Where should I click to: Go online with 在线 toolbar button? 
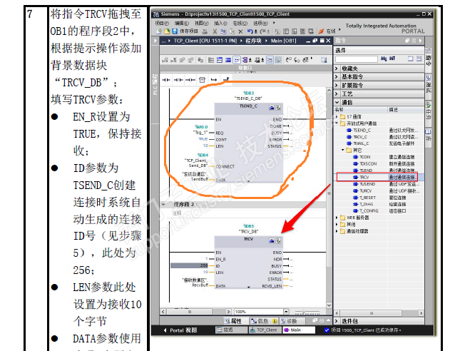click(327, 31)
